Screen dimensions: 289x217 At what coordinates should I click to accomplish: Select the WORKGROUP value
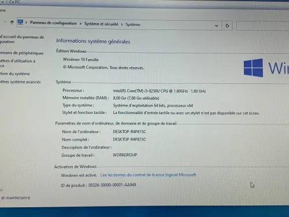coord(125,155)
